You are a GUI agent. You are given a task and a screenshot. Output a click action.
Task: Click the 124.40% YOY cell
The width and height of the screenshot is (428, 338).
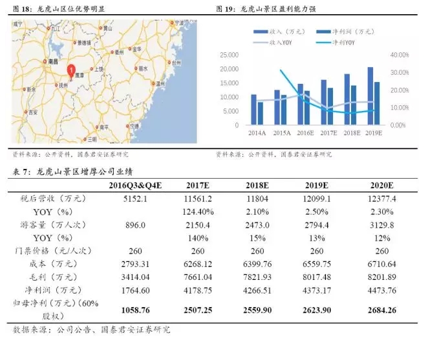point(198,212)
